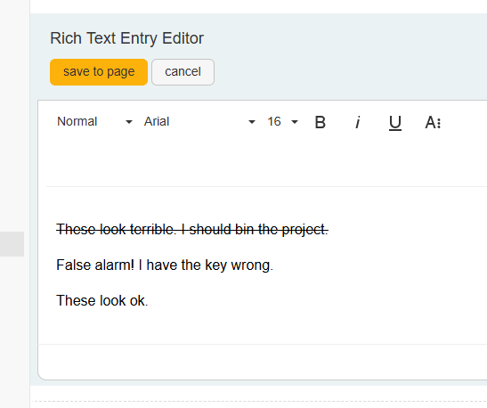Toggle Underline formatting

(395, 123)
